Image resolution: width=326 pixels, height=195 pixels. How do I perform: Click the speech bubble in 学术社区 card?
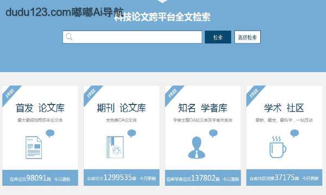[x=294, y=133]
